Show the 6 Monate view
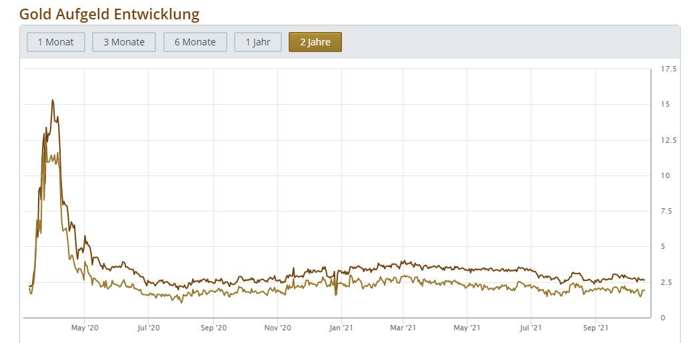 coord(195,42)
